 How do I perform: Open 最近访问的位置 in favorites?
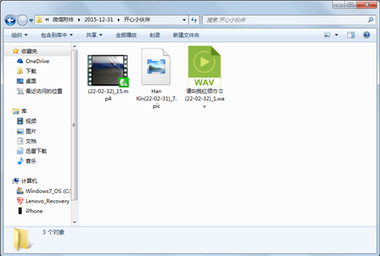44,91
